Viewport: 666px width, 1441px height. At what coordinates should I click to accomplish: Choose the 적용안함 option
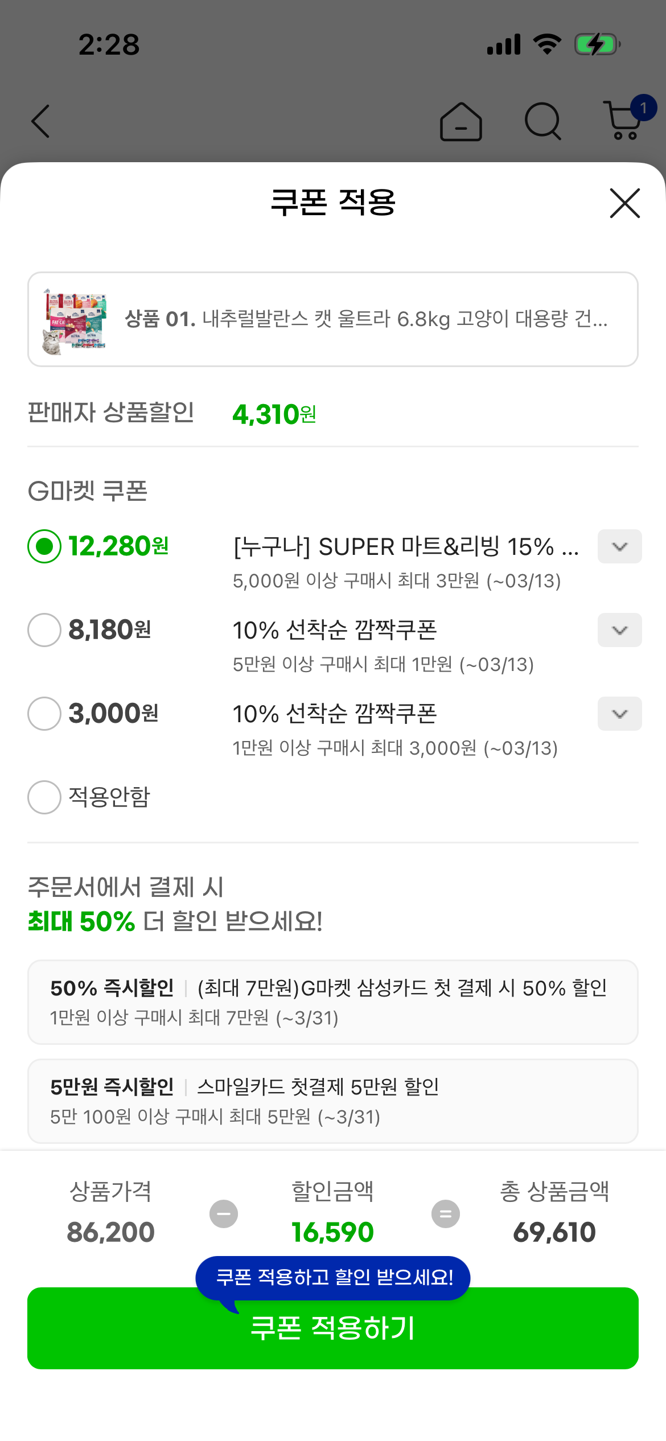pos(44,797)
